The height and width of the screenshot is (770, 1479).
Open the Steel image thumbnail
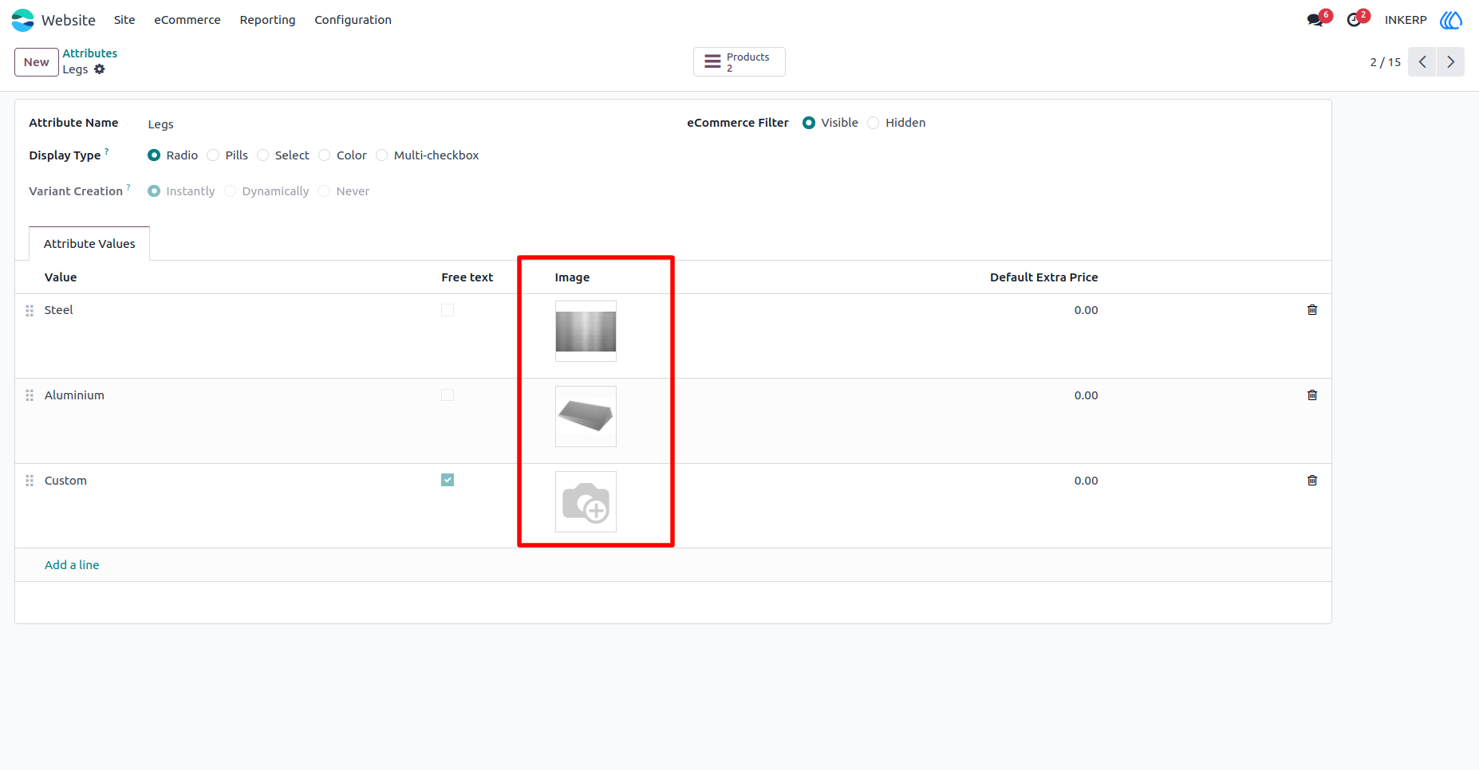586,332
